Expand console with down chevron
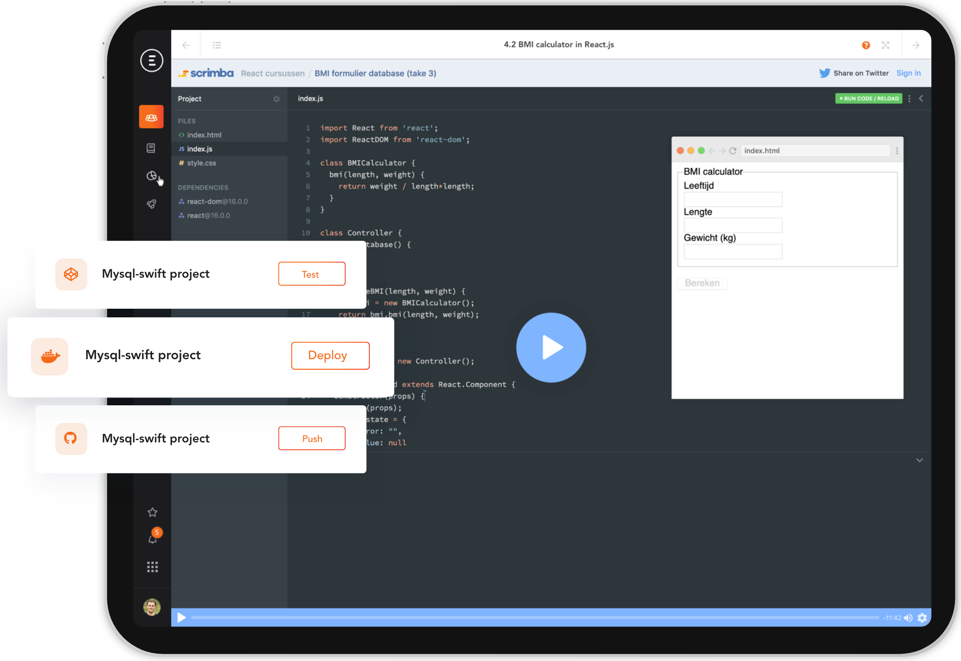The image size is (961, 661). pyautogui.click(x=919, y=460)
